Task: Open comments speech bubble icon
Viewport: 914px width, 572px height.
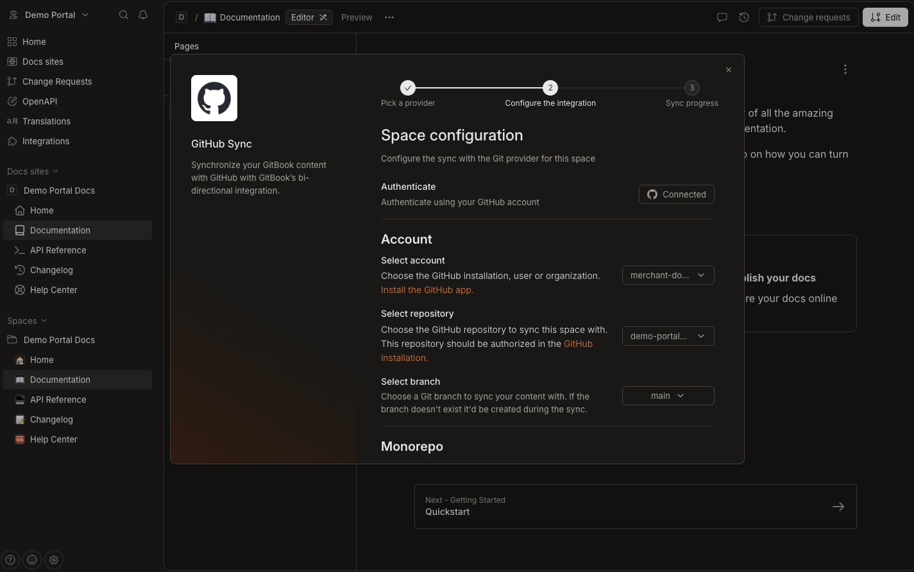Action: [722, 17]
